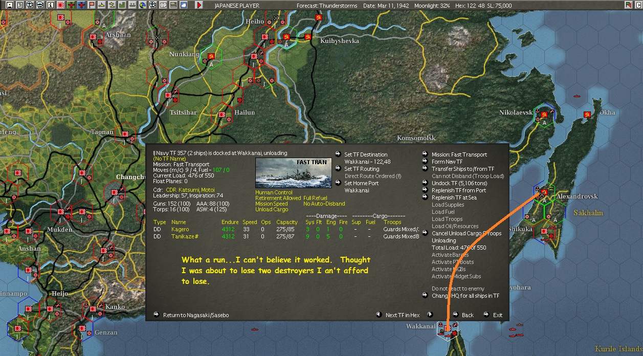Click the orange flag toolbar icon
This screenshot has width=643, height=356.
point(92,5)
